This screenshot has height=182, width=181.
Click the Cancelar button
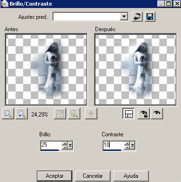[x=93, y=176]
